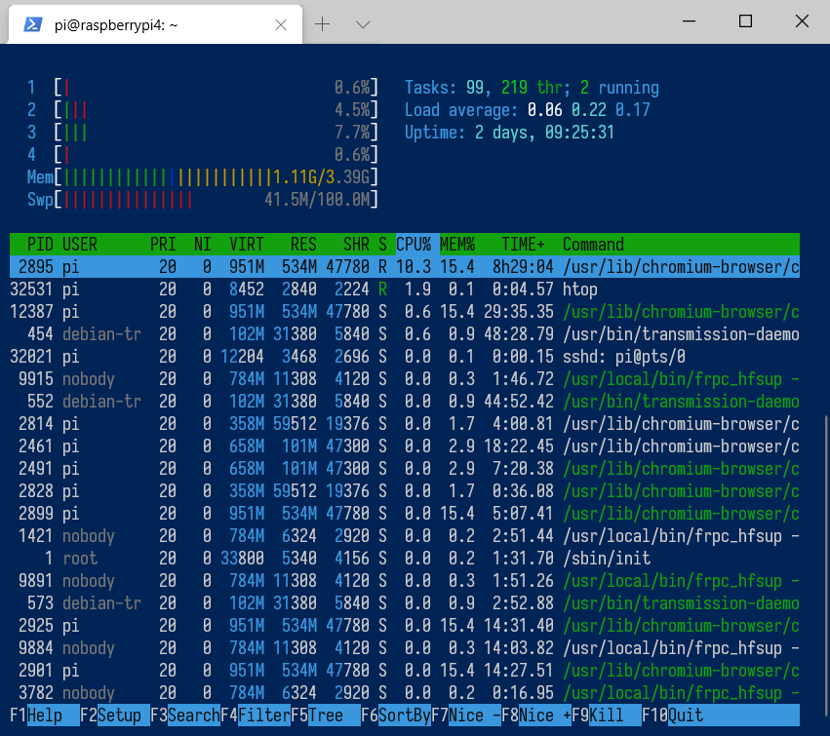Screen dimensions: 830x736
Task: Select the /sbin/init row PID 1
Action: click(x=405, y=559)
